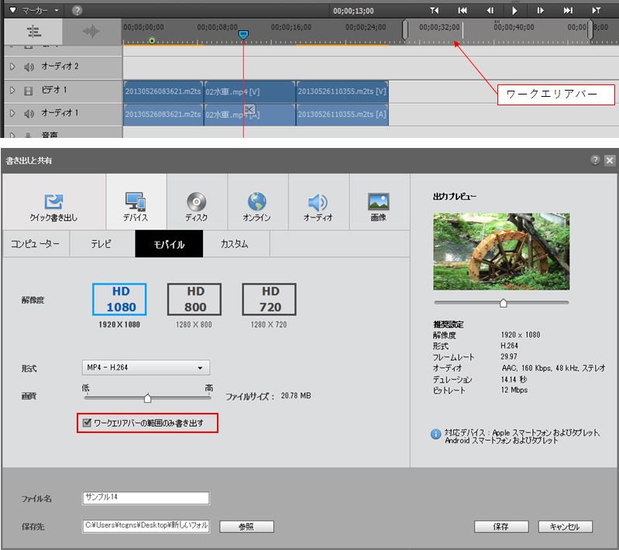Switch to timeline track view icon
Image resolution: width=619 pixels, height=550 pixels.
click(33, 31)
